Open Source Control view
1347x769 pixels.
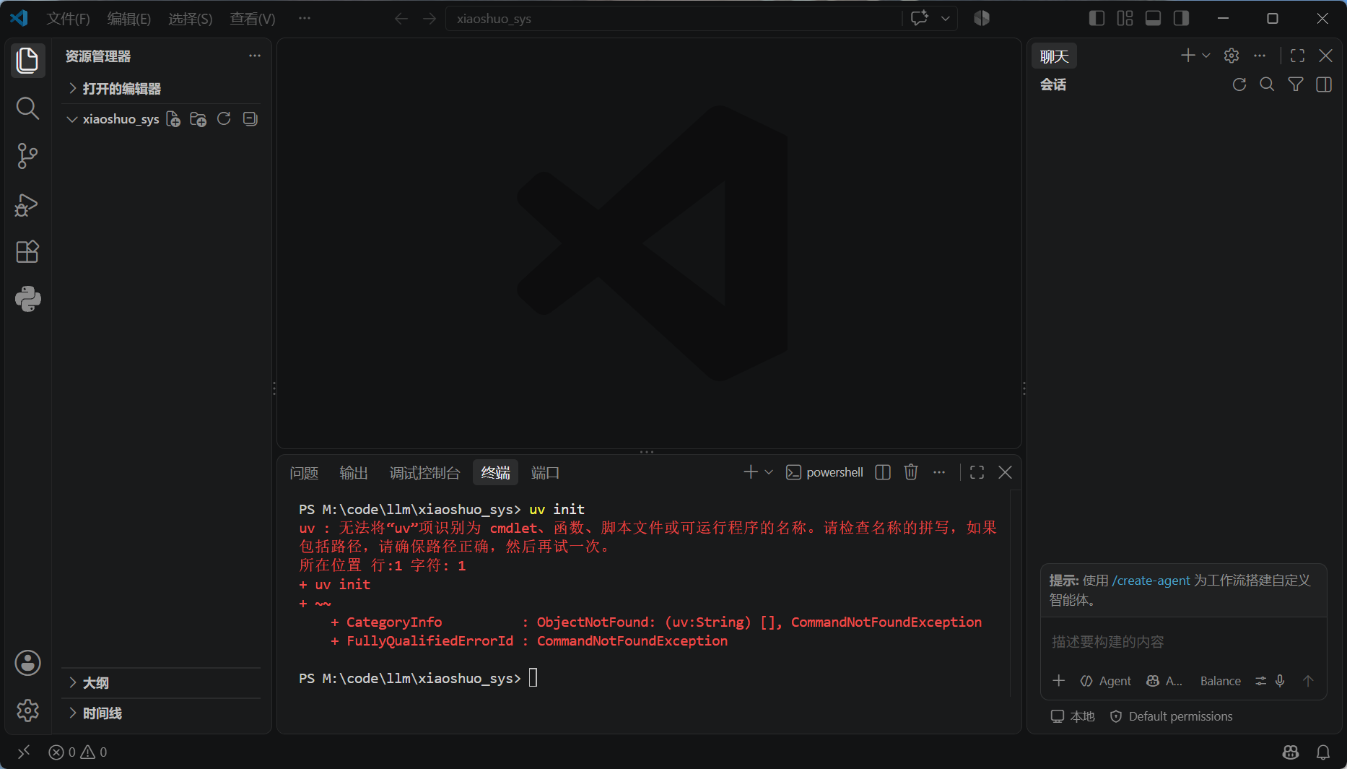pos(27,156)
